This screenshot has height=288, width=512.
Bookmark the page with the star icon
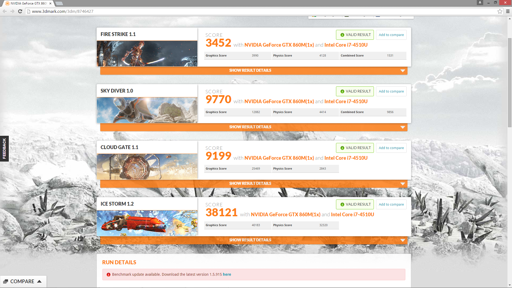500,11
